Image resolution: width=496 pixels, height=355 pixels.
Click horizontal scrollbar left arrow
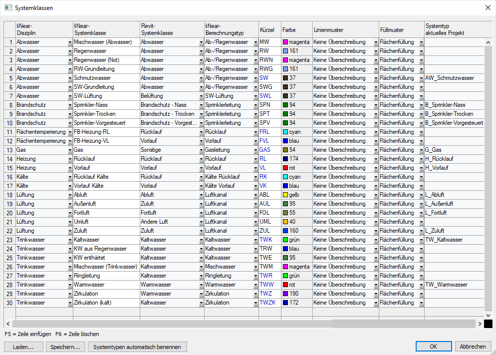point(8,324)
